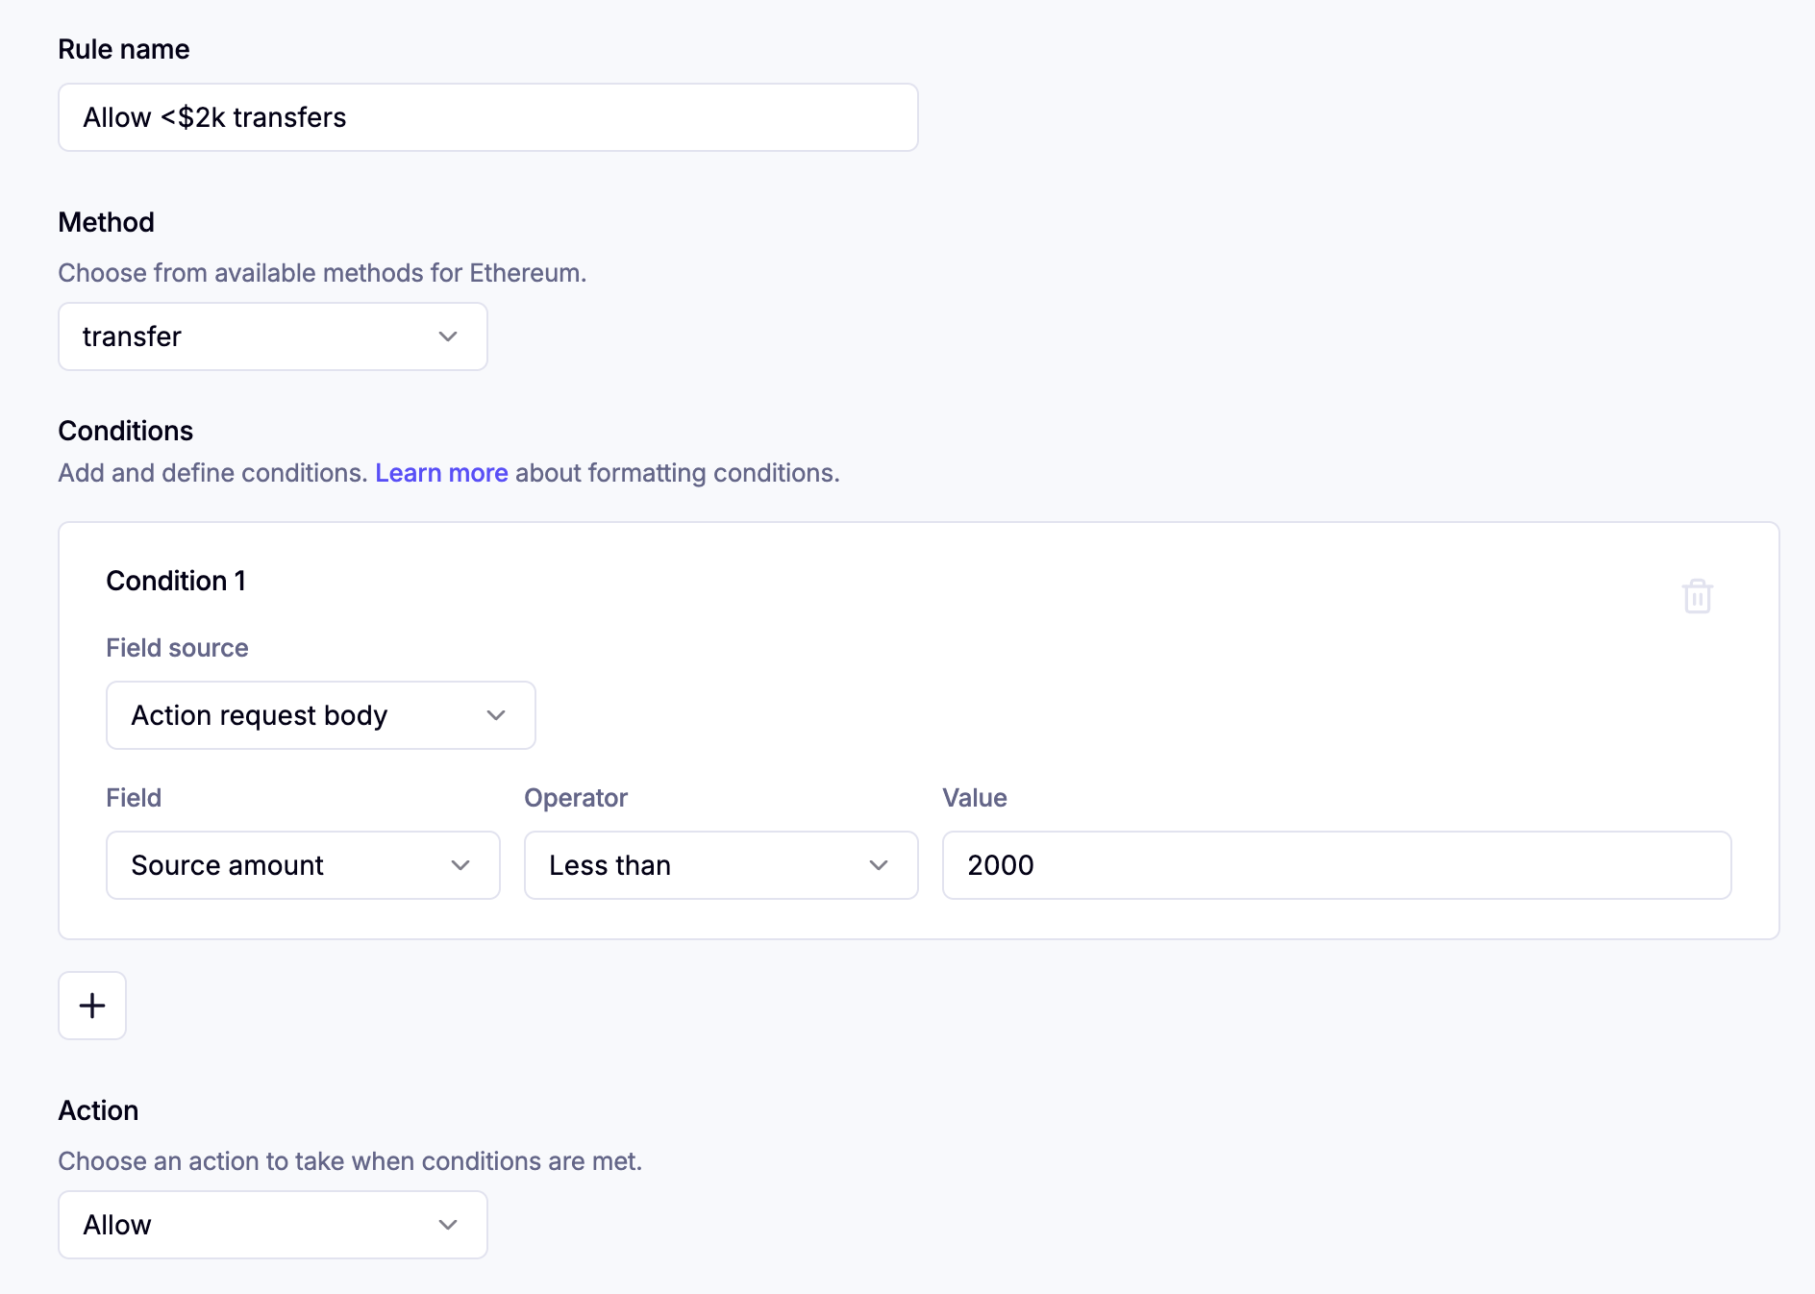Image resolution: width=1815 pixels, height=1294 pixels.
Task: Click the Condition 1 heading
Action: pyautogui.click(x=176, y=581)
